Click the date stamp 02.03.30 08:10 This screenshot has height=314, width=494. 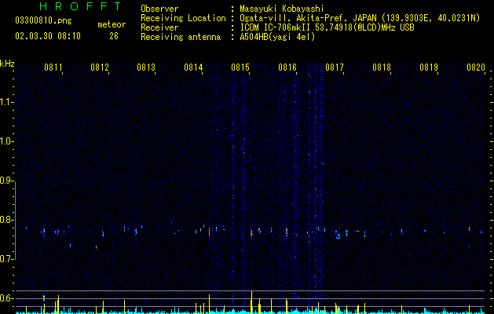tap(48, 36)
